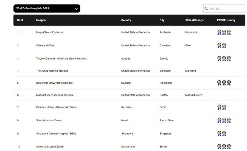The image size is (247, 151).
Task: Click the Switzerland country cell
Action: pos(128,147)
